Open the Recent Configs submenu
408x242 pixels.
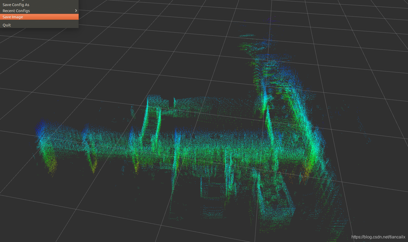[x=39, y=11]
